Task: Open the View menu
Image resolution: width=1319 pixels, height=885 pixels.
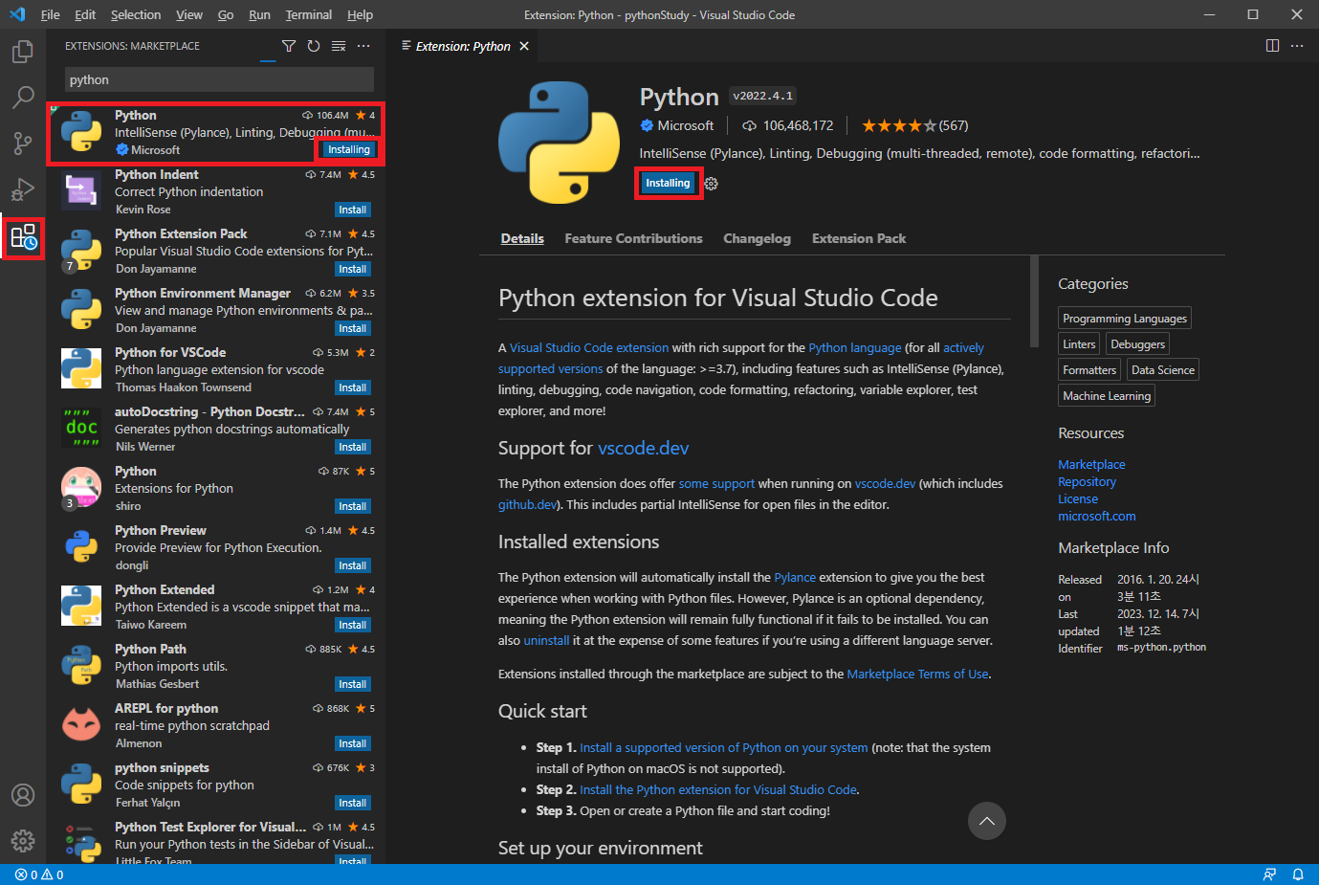Action: [189, 14]
